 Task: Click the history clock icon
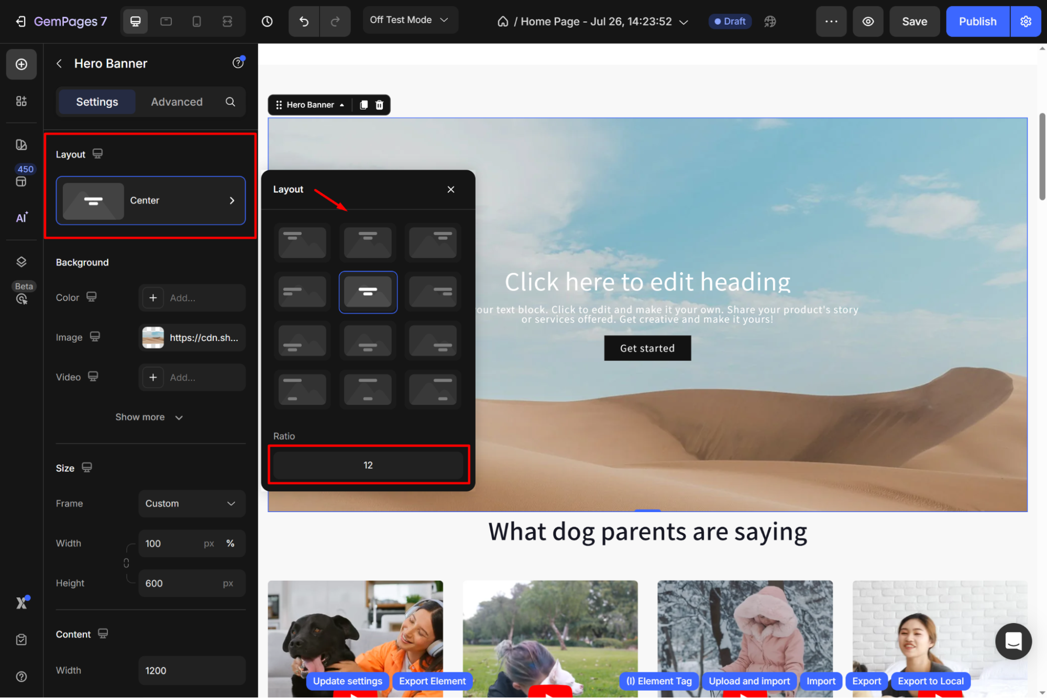pos(267,21)
